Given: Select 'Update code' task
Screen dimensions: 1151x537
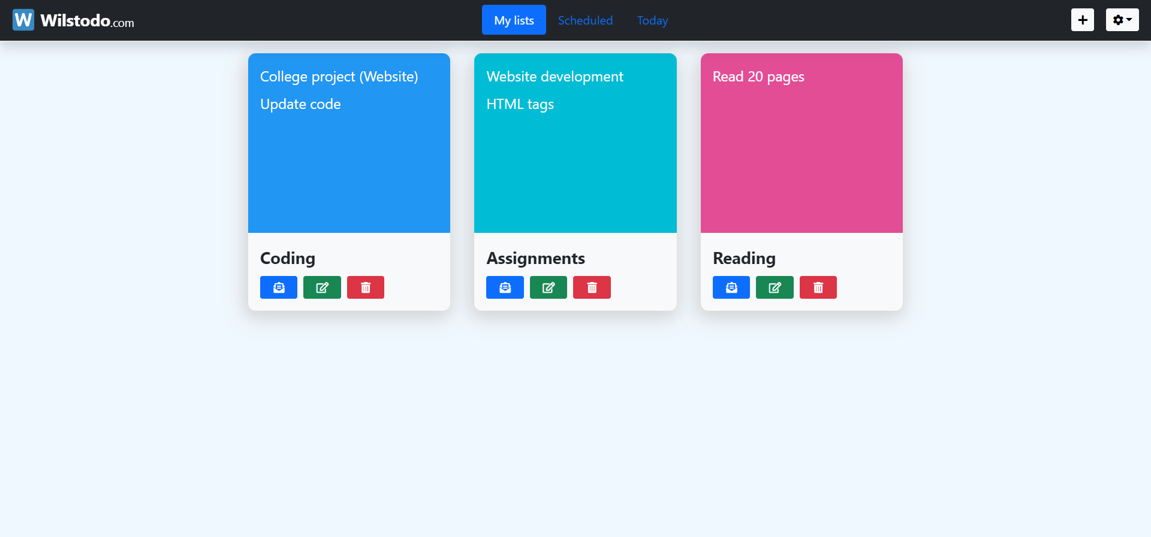Looking at the screenshot, I should [300, 104].
